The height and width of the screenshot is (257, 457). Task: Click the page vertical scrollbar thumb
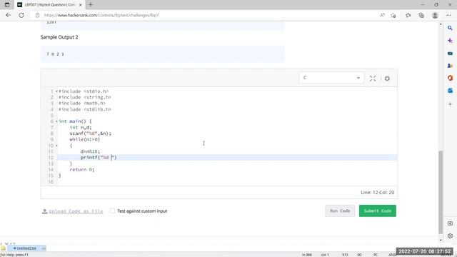tap(441, 192)
